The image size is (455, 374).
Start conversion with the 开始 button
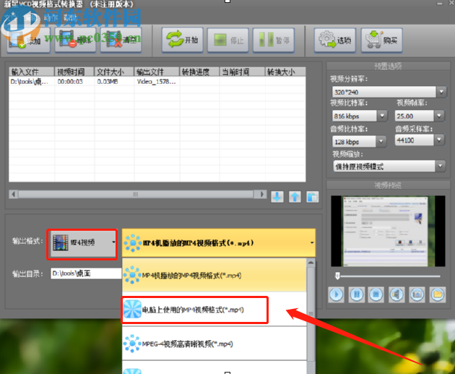tap(182, 40)
